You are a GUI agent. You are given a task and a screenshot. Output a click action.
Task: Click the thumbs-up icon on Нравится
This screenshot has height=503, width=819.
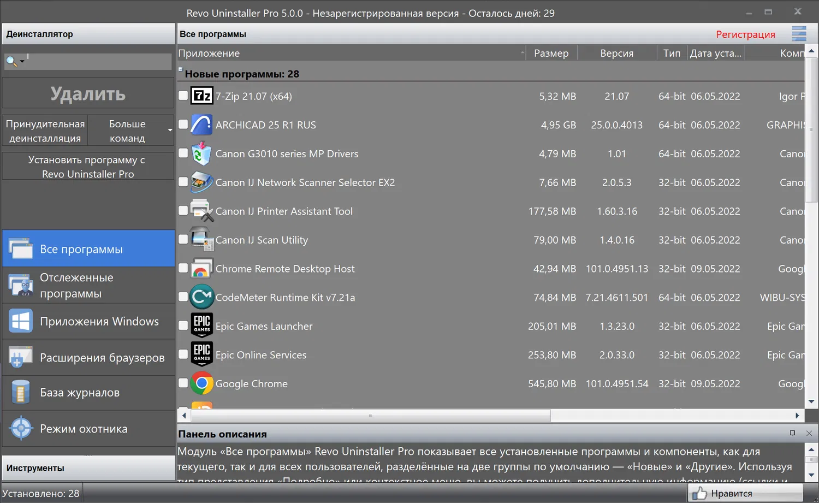click(699, 494)
